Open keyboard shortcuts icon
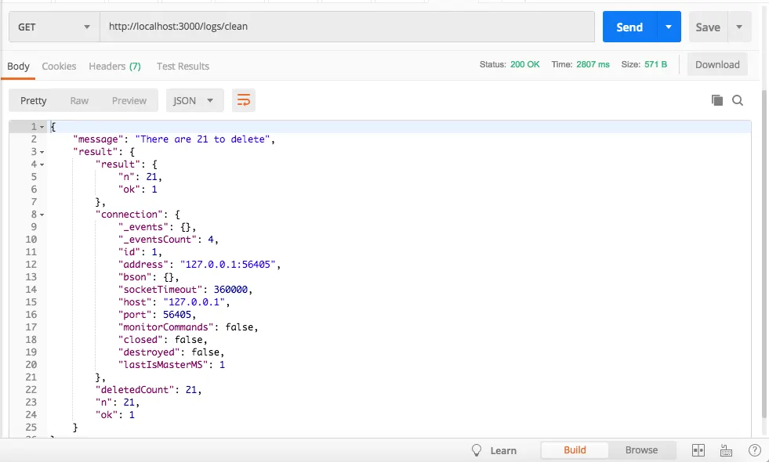 click(x=727, y=450)
